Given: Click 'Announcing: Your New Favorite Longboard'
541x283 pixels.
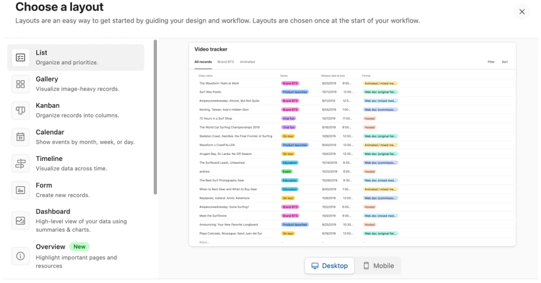Looking at the screenshot, I should (228, 225).
